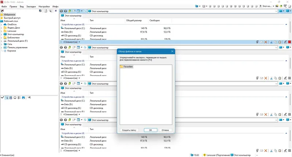The image size is (292, 157).
Task: Expand the Библиотеки tree node
Action: coord(1,38)
